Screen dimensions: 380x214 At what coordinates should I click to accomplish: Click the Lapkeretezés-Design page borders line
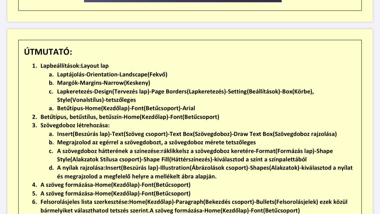tap(185, 92)
